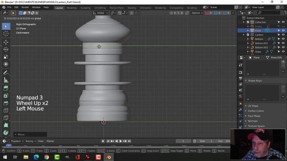Viewport: 287px width, 161px height.
Task: Select the 3D Cursor tool
Action: click(x=6, y=34)
